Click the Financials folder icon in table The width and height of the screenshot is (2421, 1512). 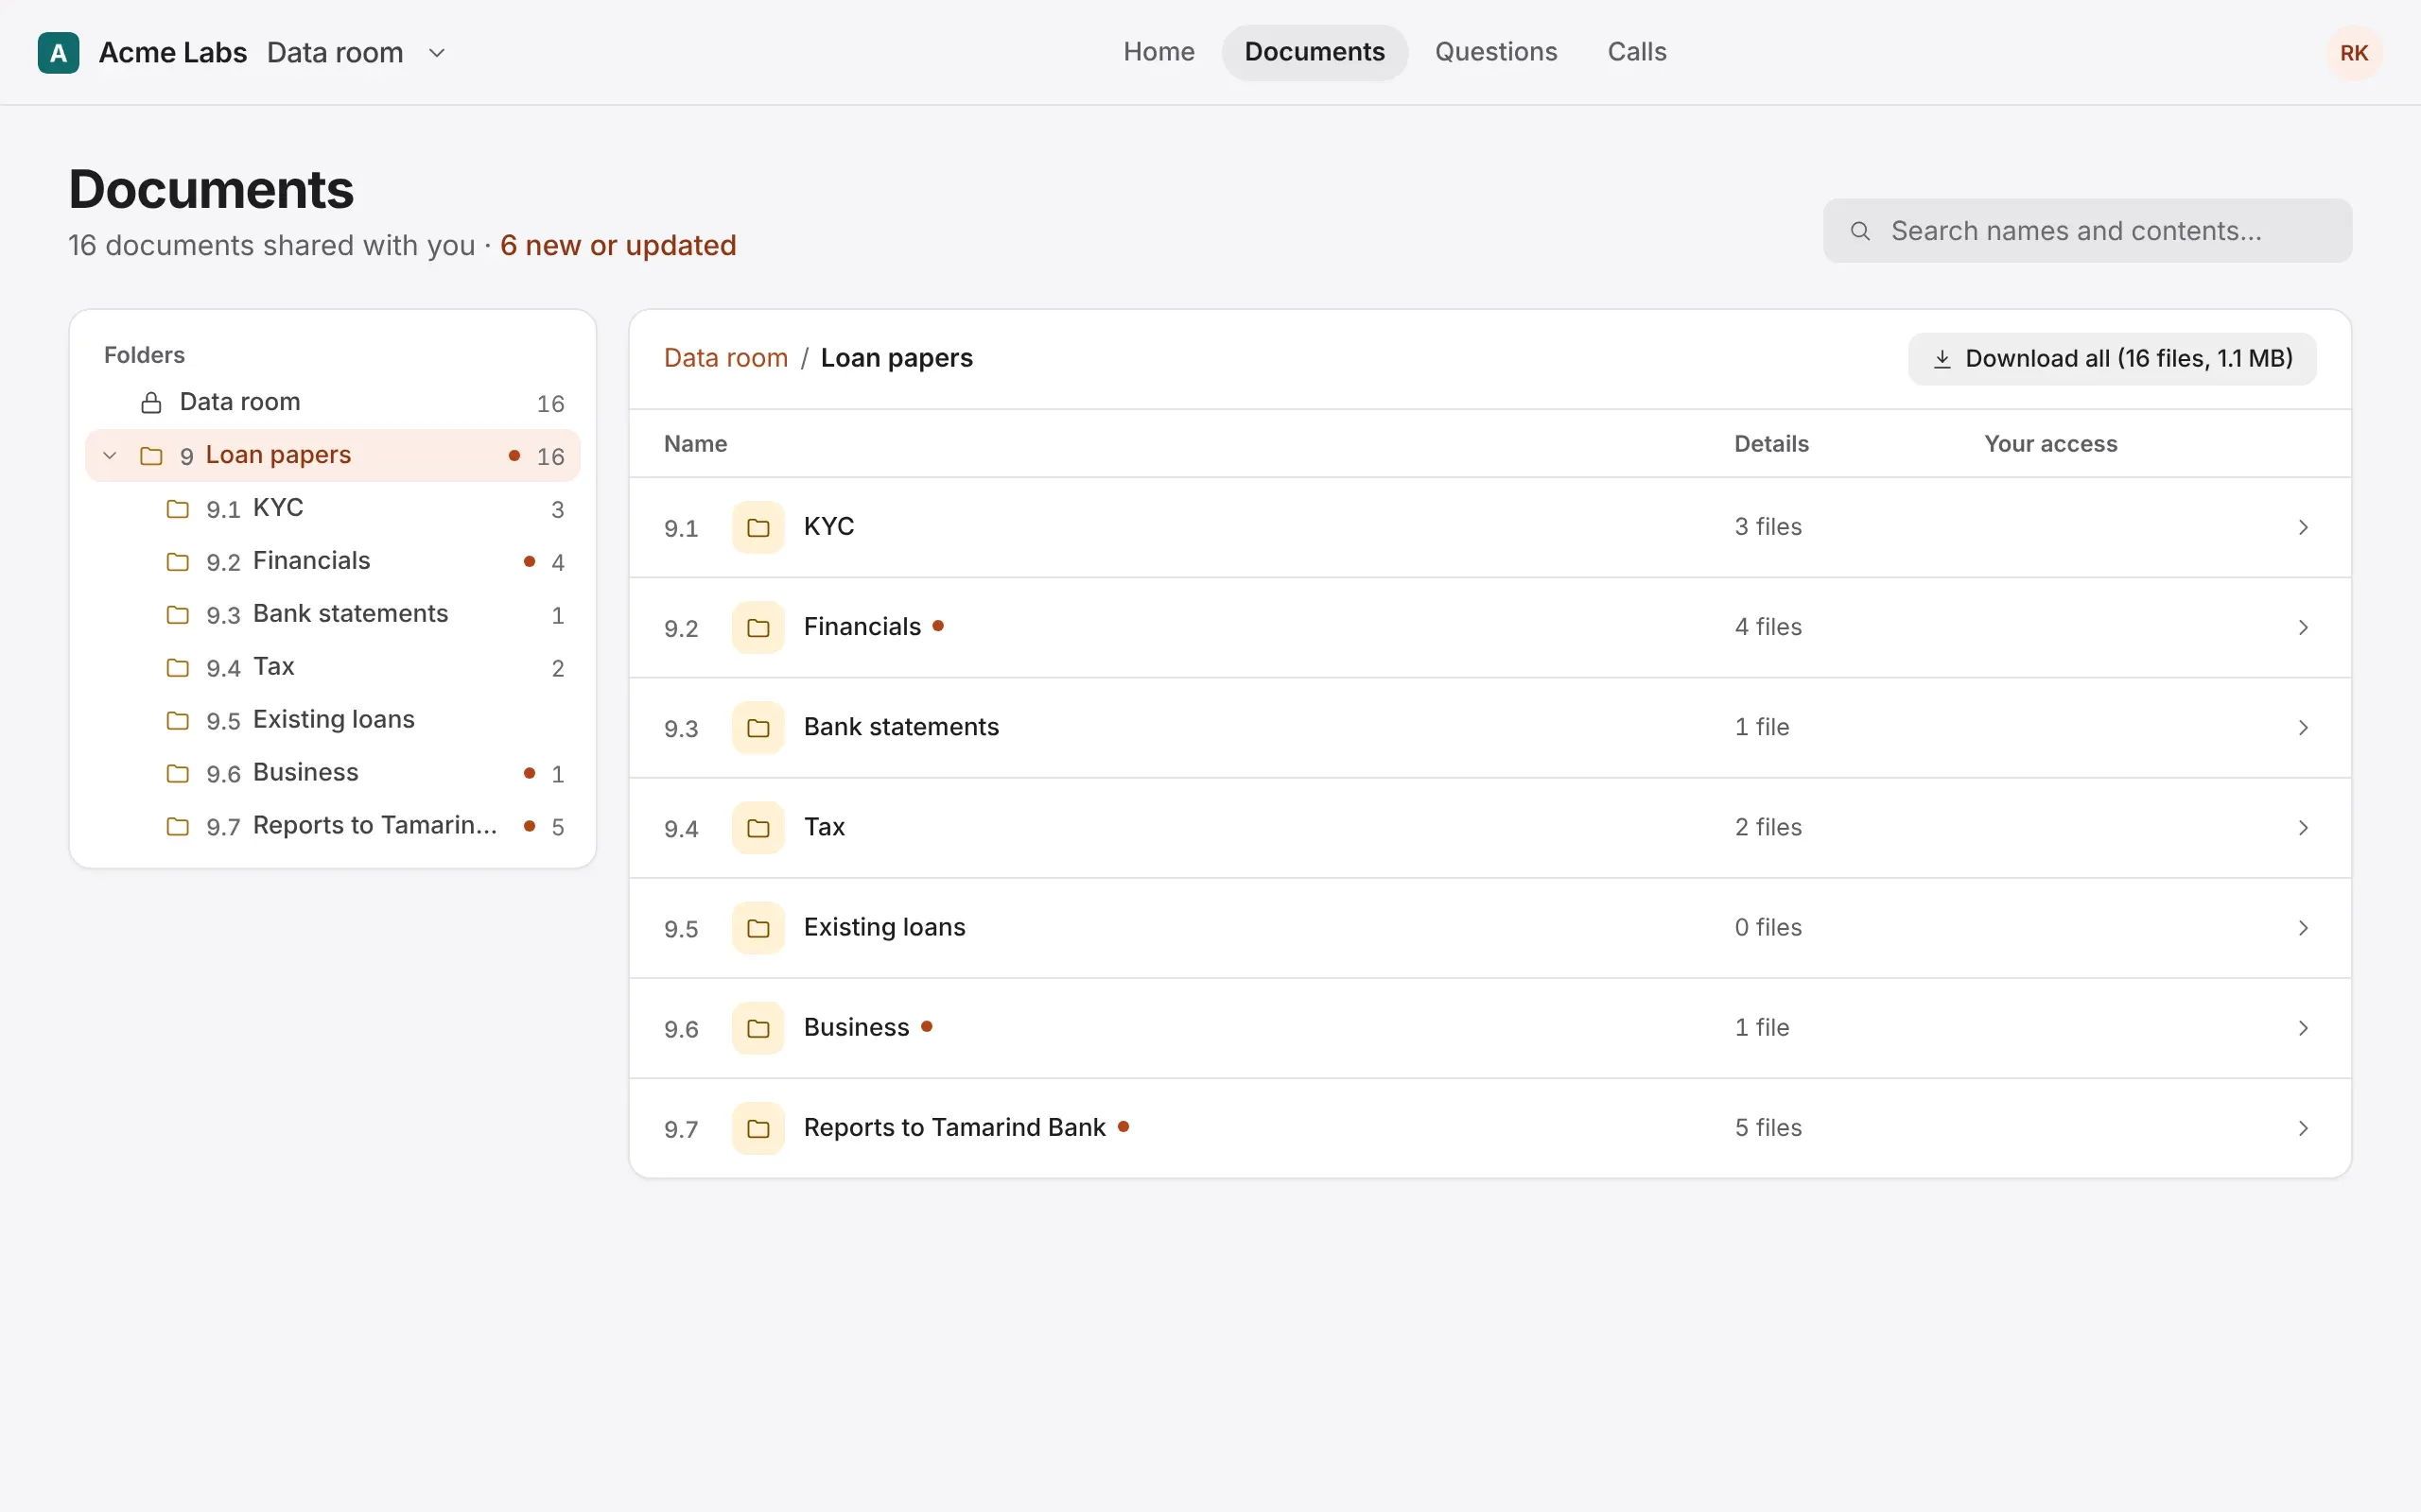click(x=758, y=627)
